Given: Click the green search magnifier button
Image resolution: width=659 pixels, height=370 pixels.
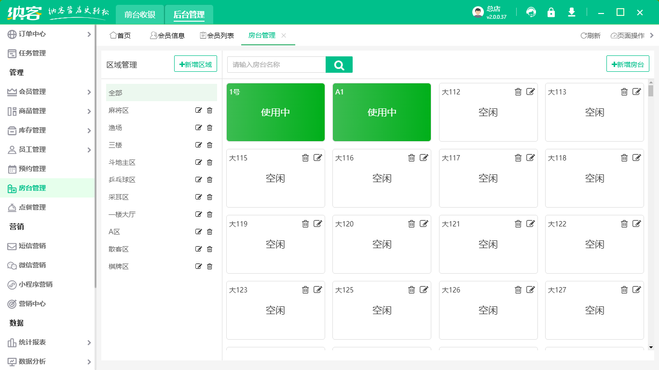Looking at the screenshot, I should pos(339,65).
